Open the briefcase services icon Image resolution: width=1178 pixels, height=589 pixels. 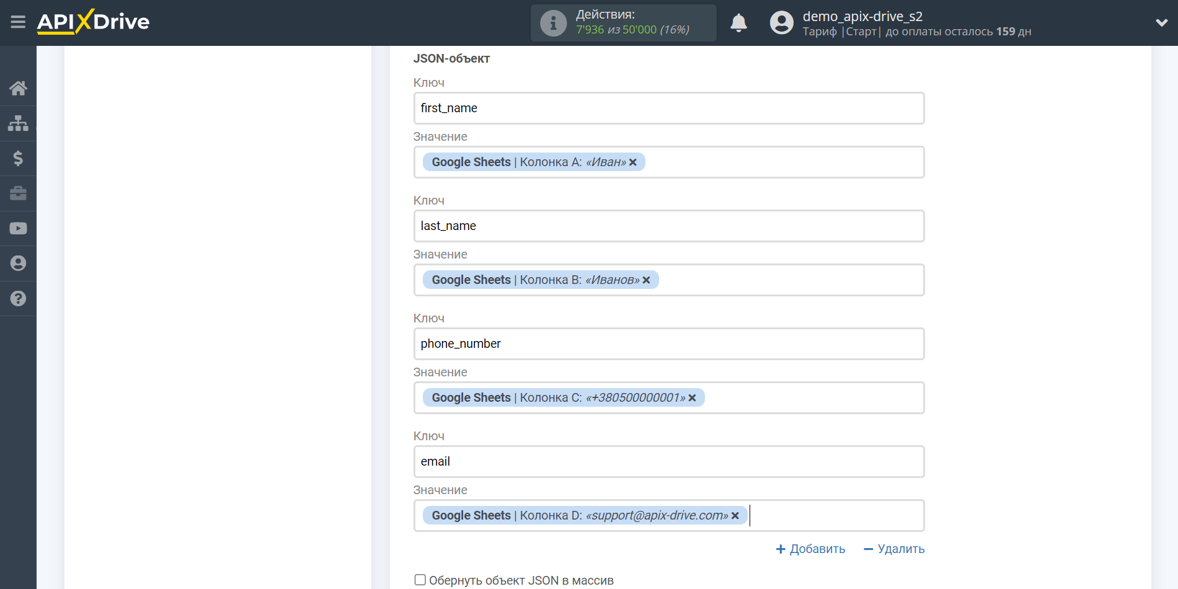(x=18, y=193)
